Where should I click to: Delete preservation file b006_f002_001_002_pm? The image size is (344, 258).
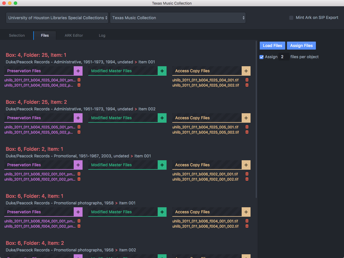79,179
